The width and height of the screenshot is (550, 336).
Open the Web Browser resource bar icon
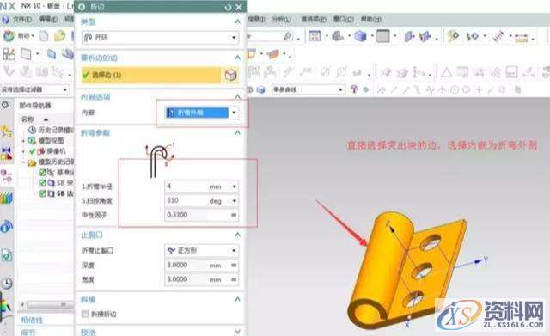[x=6, y=255]
